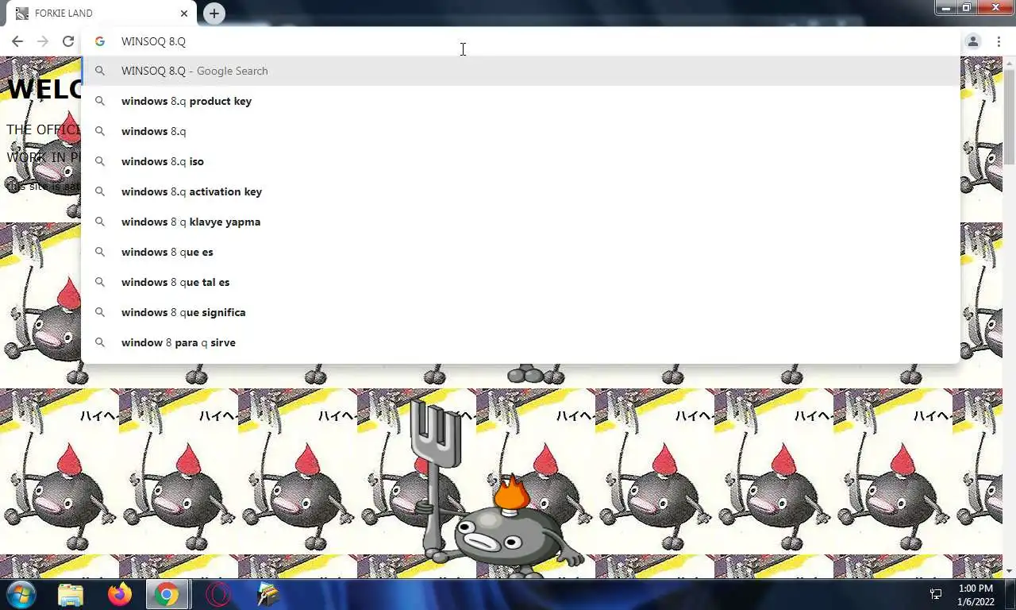Image resolution: width=1016 pixels, height=610 pixels.
Task: Open the Chrome three-dot menu
Action: (x=999, y=41)
